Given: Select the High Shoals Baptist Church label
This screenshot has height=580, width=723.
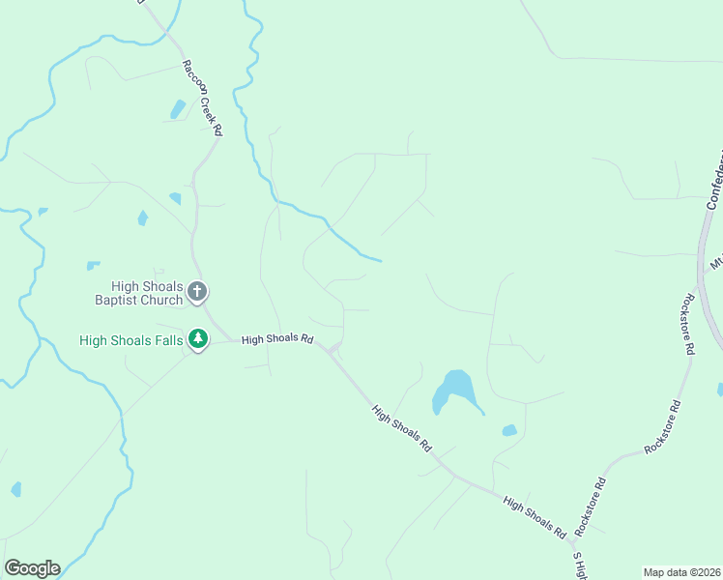Looking at the screenshot, I should (139, 293).
